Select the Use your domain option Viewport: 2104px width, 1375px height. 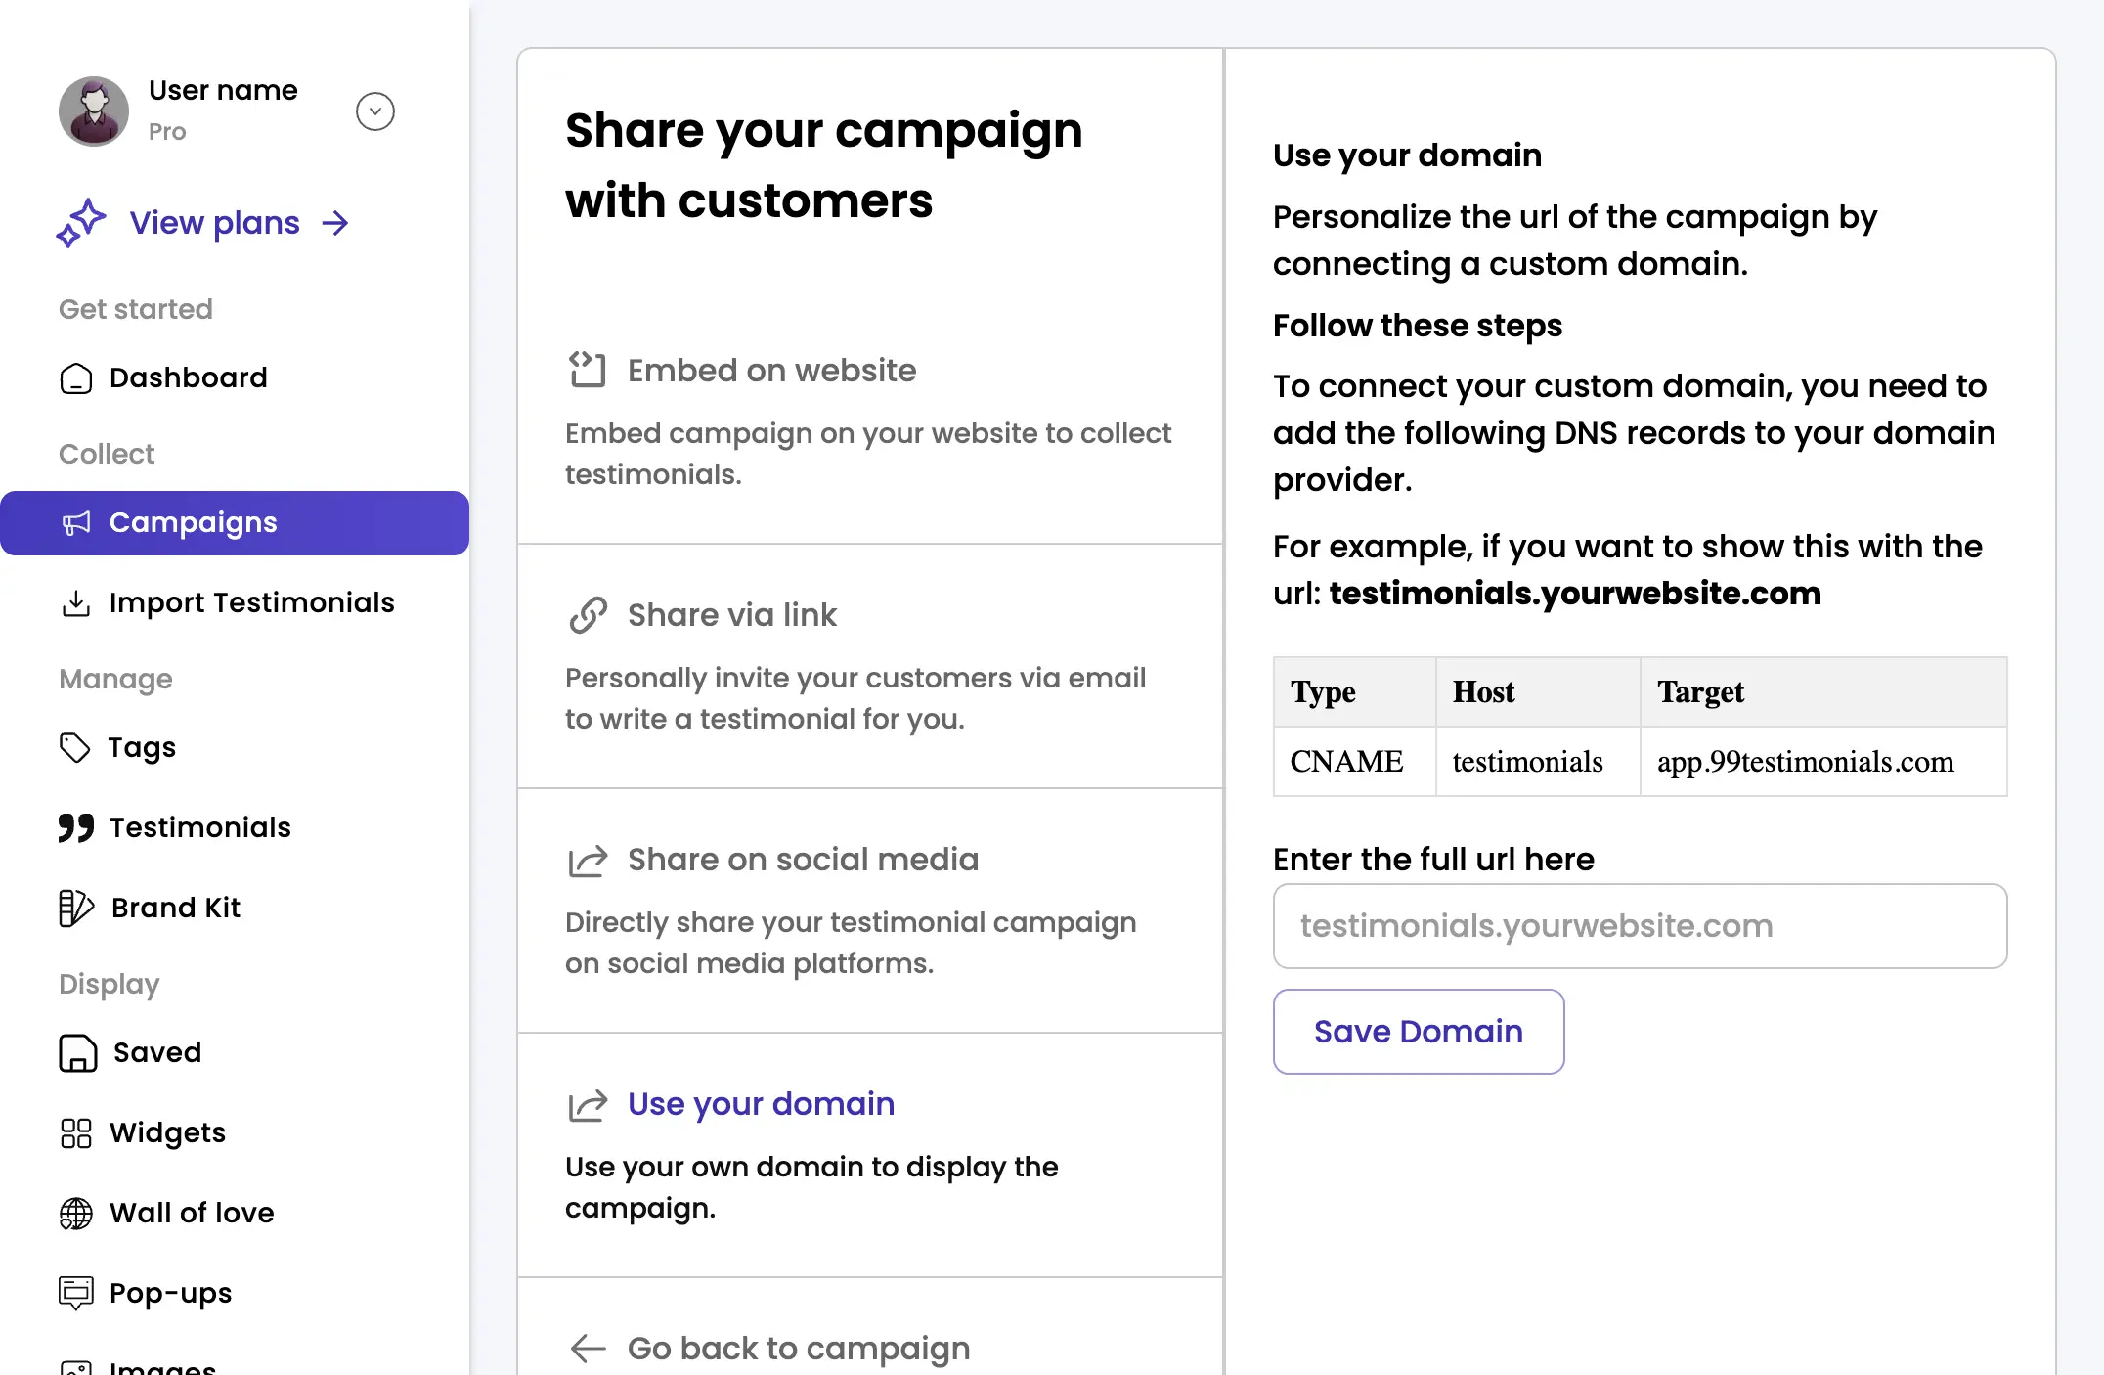761,1104
